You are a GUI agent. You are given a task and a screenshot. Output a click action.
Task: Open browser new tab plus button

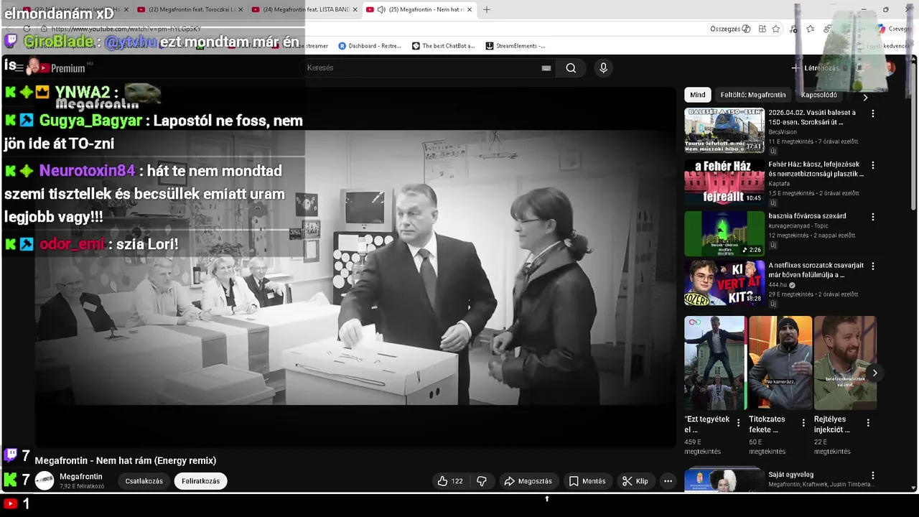point(487,9)
